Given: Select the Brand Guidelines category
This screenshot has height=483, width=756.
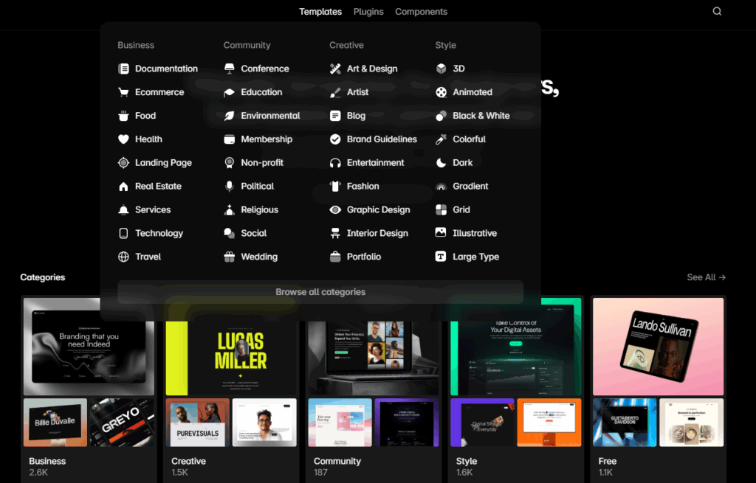Looking at the screenshot, I should pos(382,139).
